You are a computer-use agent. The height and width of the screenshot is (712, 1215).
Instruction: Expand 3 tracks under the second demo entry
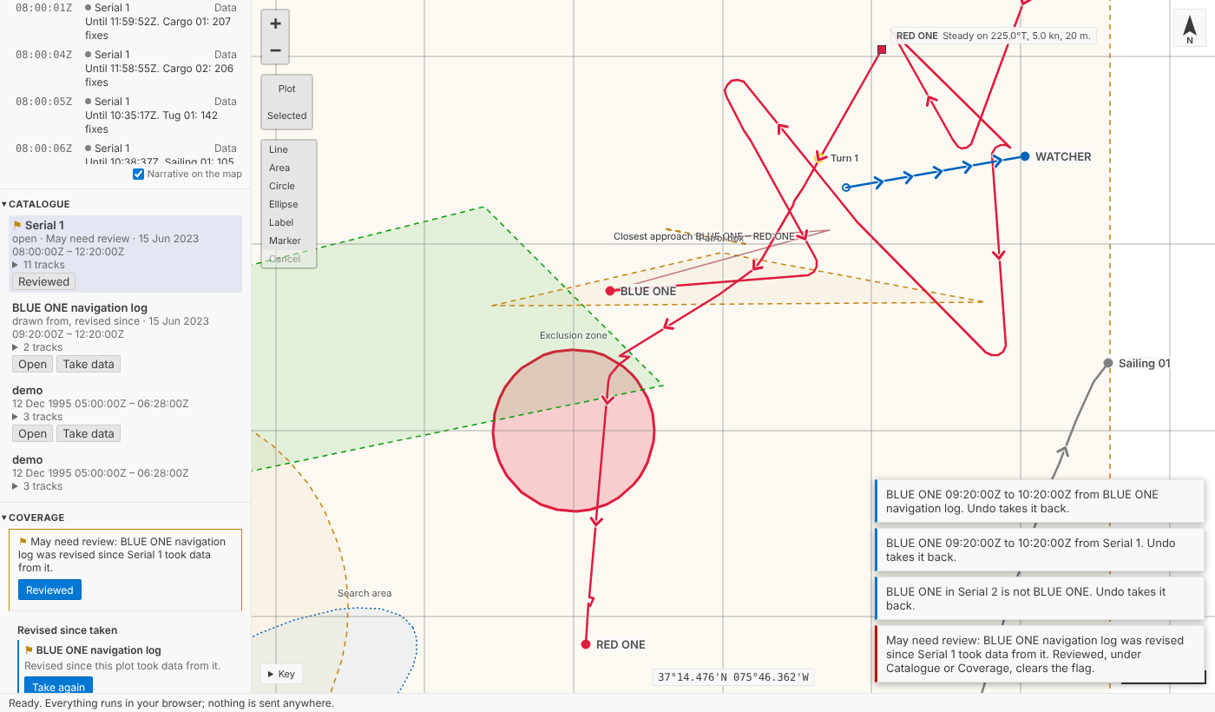(37, 486)
